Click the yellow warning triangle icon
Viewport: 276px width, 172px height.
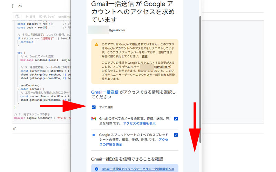pos(97,44)
